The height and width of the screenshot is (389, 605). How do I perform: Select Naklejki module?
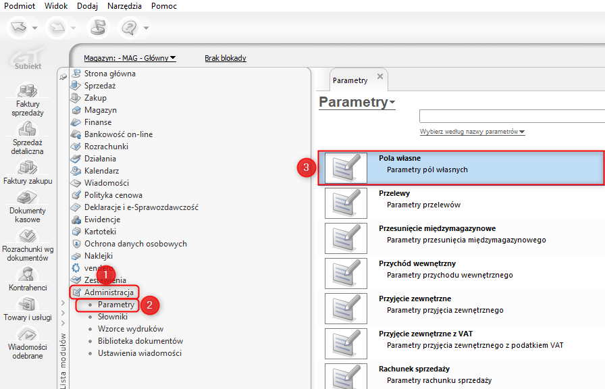pos(99,256)
